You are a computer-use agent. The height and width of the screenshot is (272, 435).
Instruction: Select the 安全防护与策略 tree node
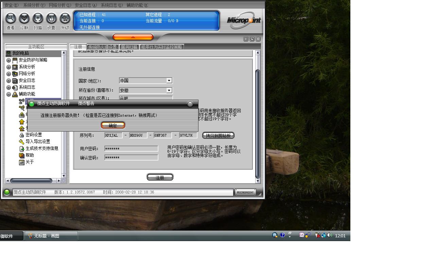click(33, 60)
